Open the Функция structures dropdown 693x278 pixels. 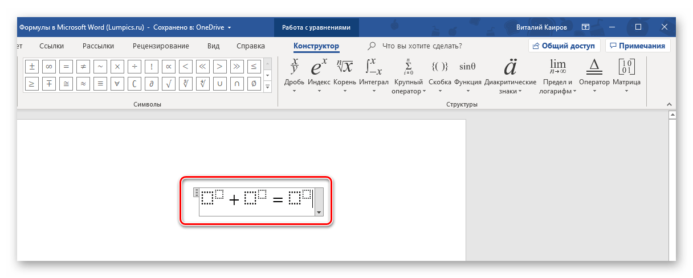(468, 75)
